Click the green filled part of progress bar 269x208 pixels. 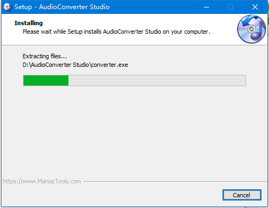46,80
